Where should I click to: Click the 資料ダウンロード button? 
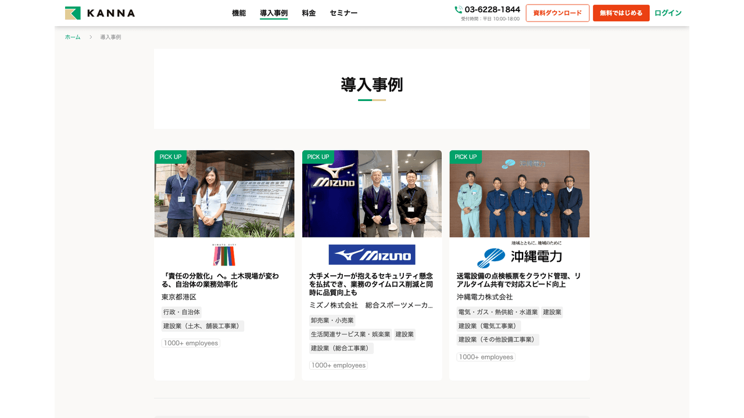pyautogui.click(x=557, y=13)
